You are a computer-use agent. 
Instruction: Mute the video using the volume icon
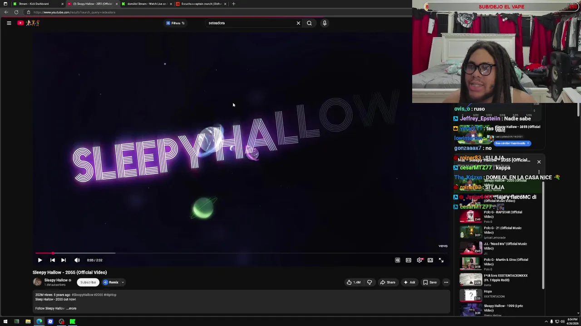[x=77, y=260]
